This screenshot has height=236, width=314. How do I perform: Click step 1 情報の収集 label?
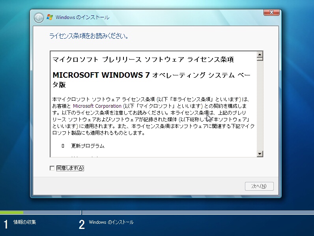pyautogui.click(x=24, y=222)
